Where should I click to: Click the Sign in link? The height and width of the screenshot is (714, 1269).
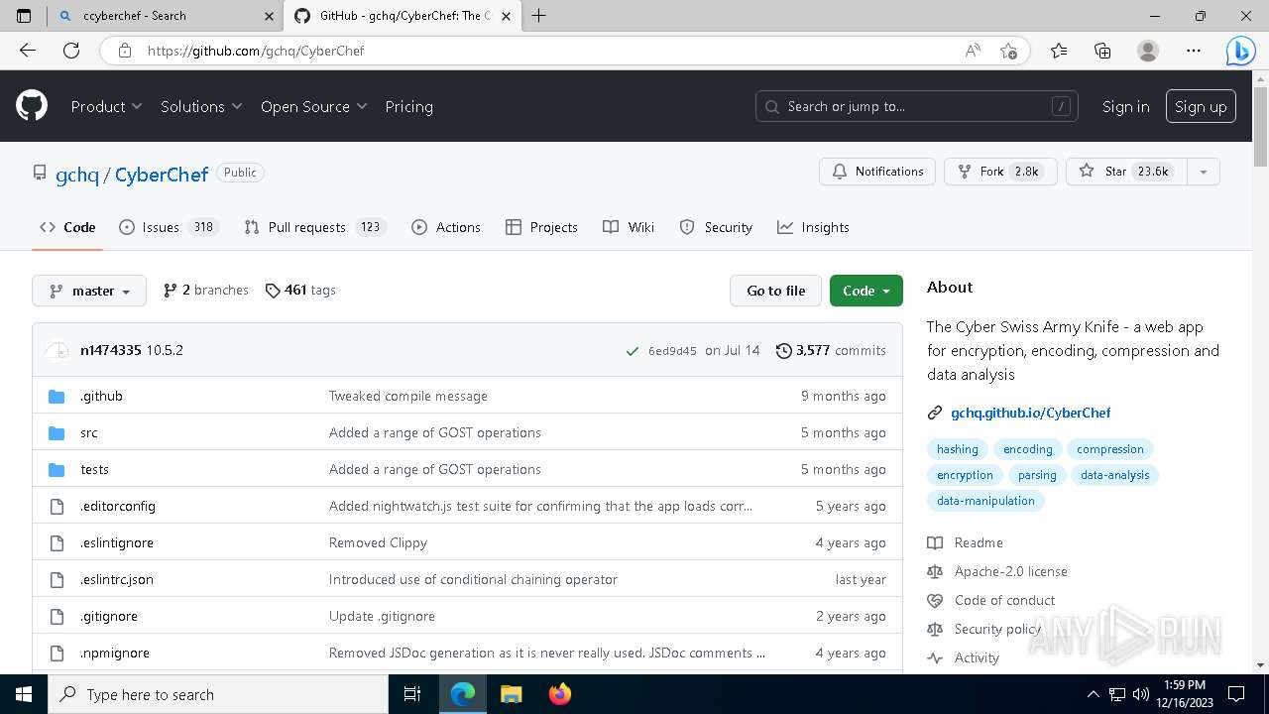click(x=1125, y=107)
